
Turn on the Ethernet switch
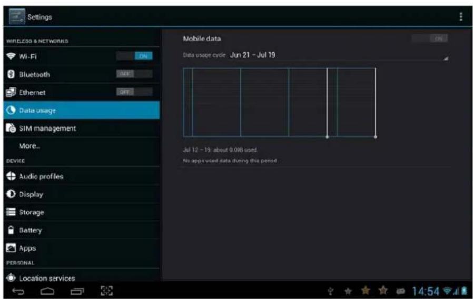pyautogui.click(x=134, y=92)
